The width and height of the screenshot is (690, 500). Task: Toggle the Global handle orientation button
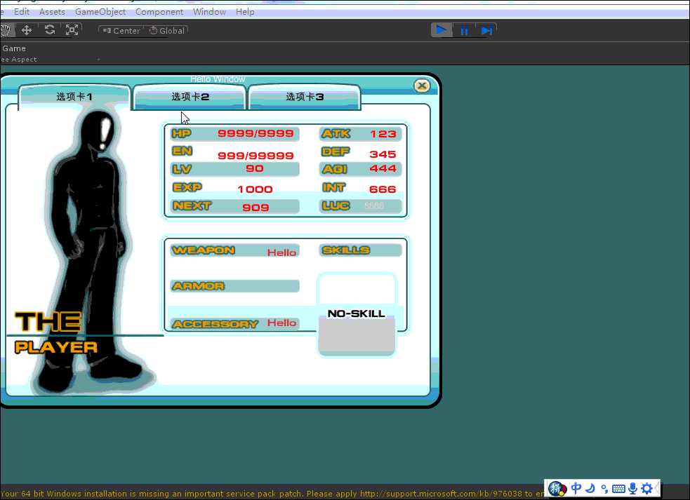166,31
